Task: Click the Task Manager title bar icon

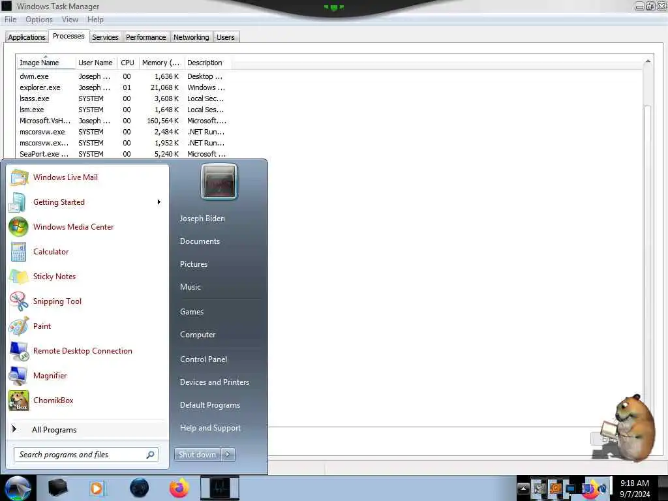Action: [7, 6]
